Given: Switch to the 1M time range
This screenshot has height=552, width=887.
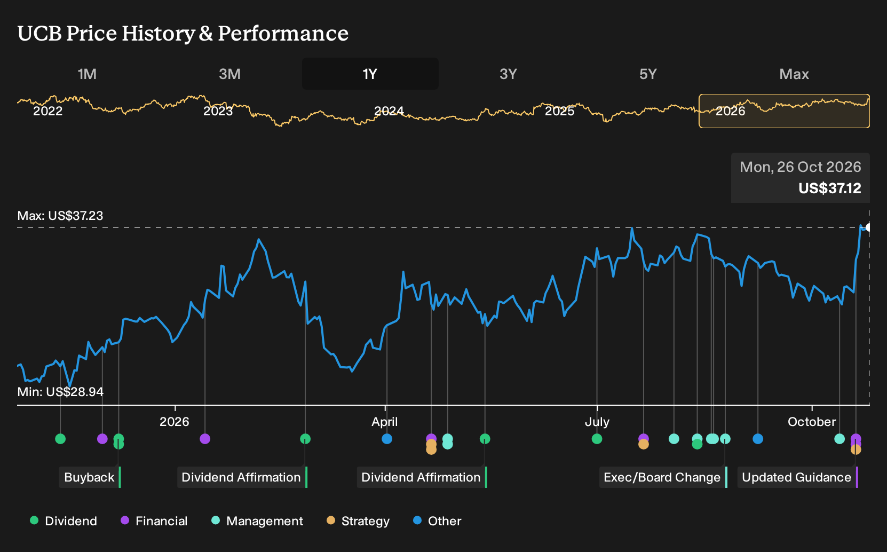Looking at the screenshot, I should tap(87, 74).
